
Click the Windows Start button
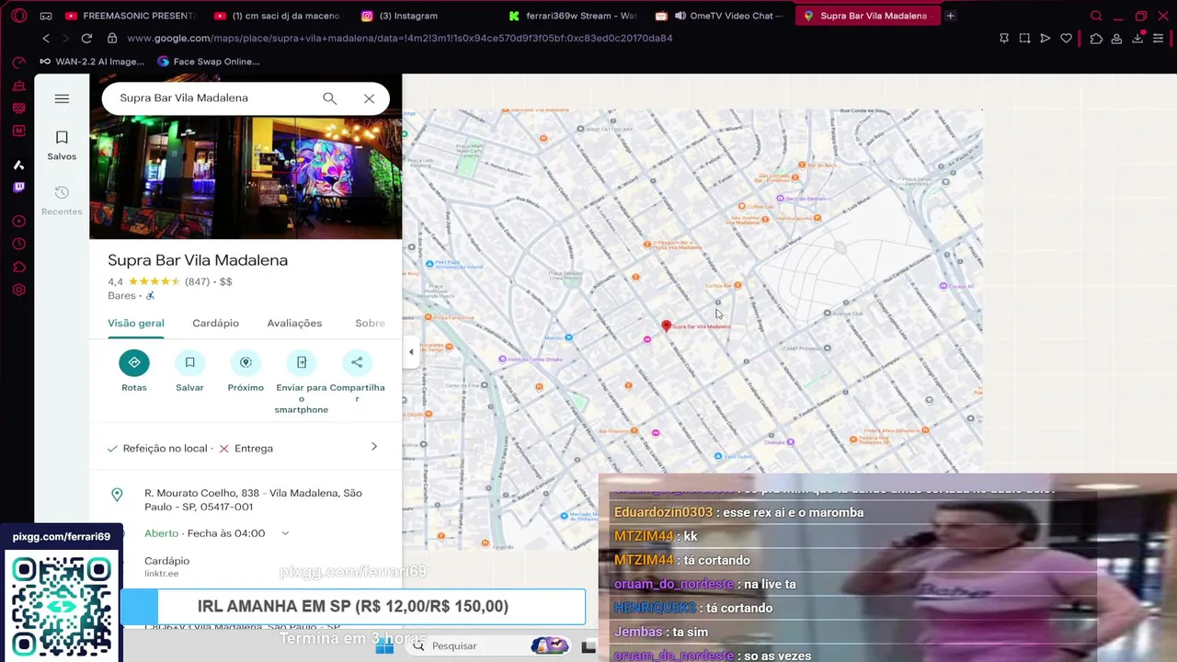pyautogui.click(x=384, y=646)
